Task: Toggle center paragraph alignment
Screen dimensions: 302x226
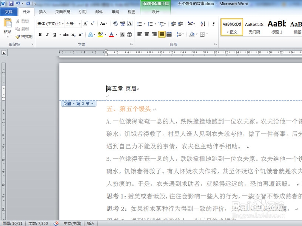Action: (x=147, y=34)
